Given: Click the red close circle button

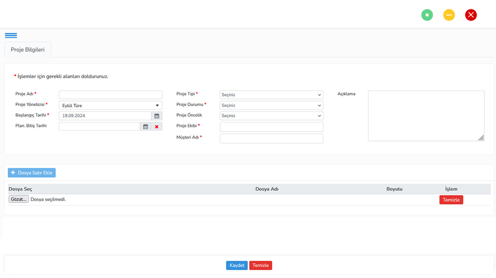Looking at the screenshot, I should pos(471,15).
